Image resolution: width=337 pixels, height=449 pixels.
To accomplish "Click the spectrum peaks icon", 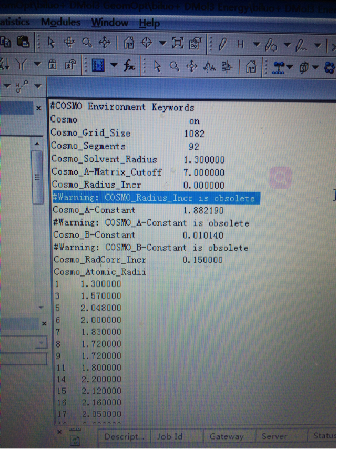I will (x=210, y=67).
